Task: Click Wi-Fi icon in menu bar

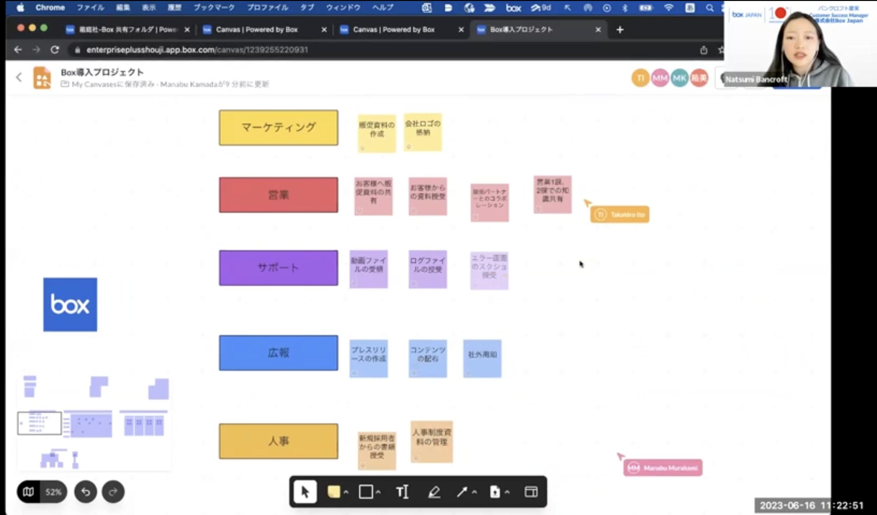Action: (669, 8)
